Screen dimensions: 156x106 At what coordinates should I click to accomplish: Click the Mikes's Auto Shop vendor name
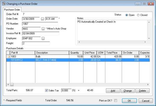[57, 29]
